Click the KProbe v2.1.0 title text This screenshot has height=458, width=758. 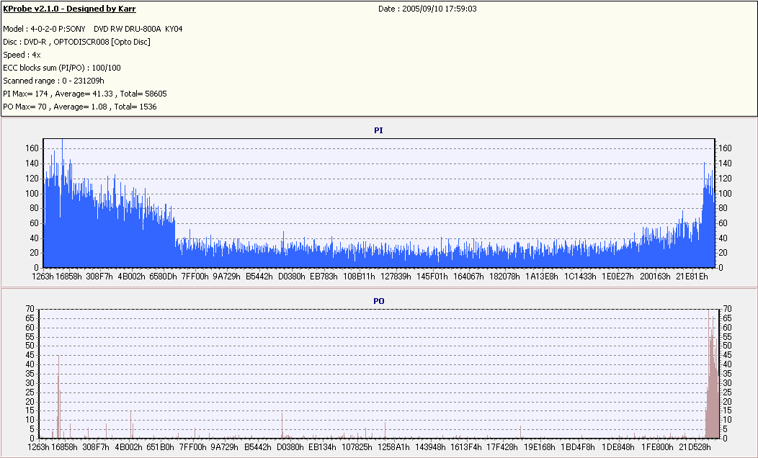69,9
